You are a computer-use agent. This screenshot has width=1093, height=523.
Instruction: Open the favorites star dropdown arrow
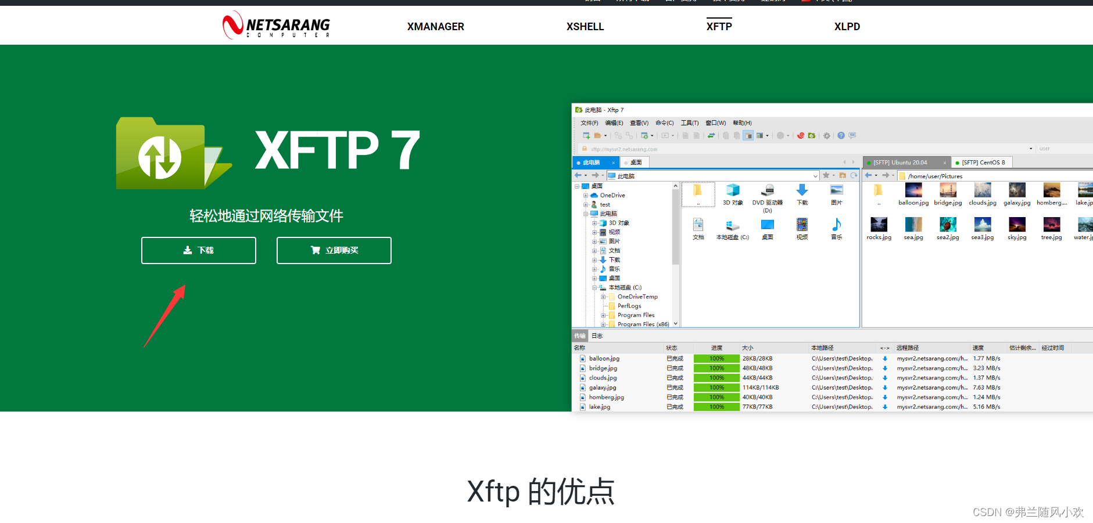[833, 175]
